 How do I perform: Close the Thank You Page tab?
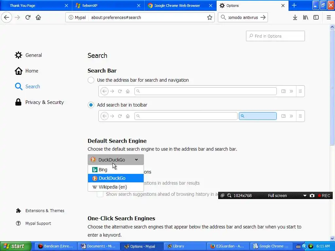66,6
